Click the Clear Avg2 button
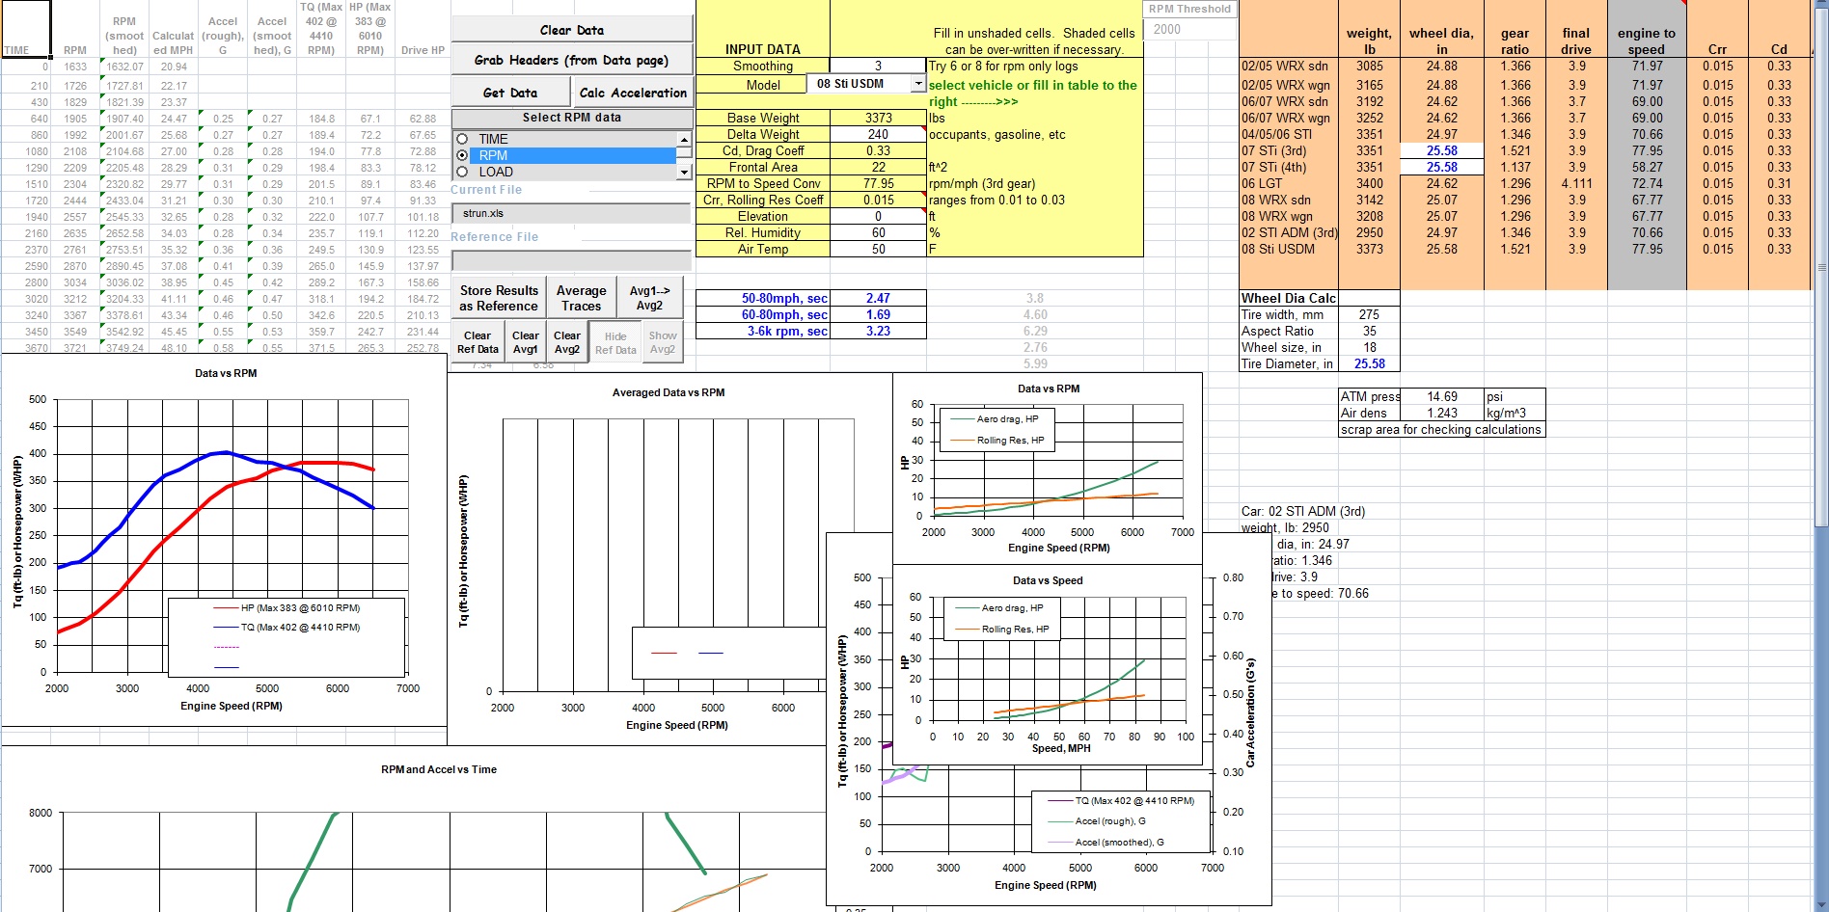Screen dimensions: 1829x912 (567, 340)
